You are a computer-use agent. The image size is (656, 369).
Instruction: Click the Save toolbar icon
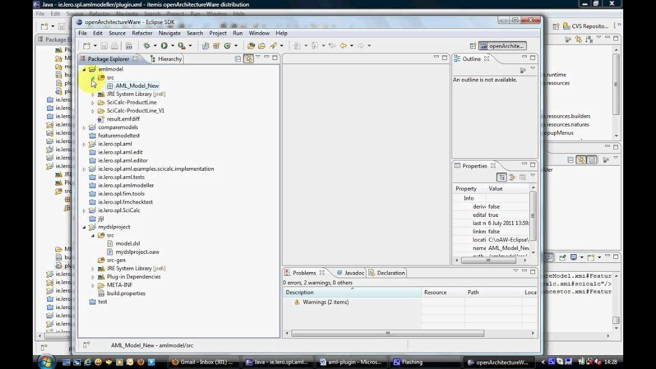coord(104,46)
